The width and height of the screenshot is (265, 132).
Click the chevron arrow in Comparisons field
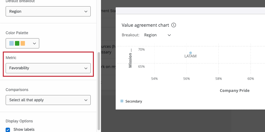click(86, 100)
